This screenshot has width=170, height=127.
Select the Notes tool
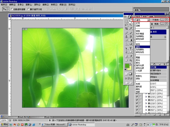pyautogui.click(x=126, y=56)
